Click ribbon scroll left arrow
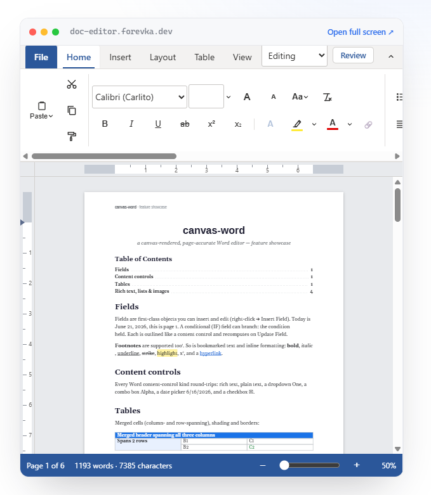 [25, 157]
